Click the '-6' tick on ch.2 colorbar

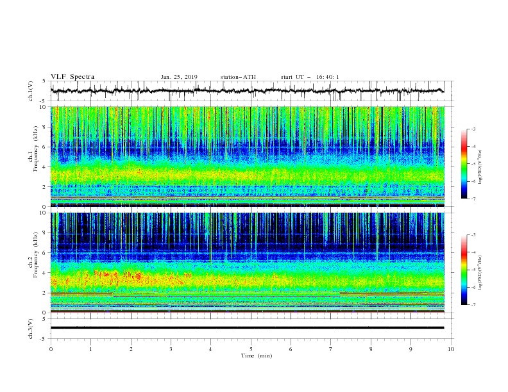pyautogui.click(x=473, y=287)
